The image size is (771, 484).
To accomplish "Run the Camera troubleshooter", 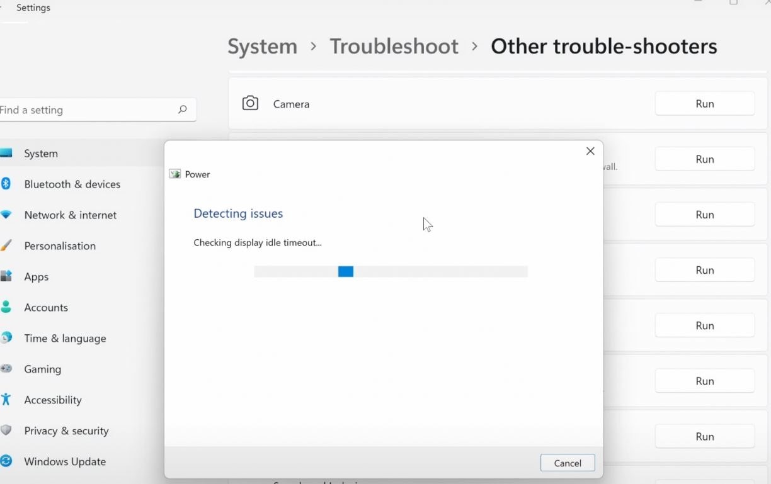I will [704, 104].
